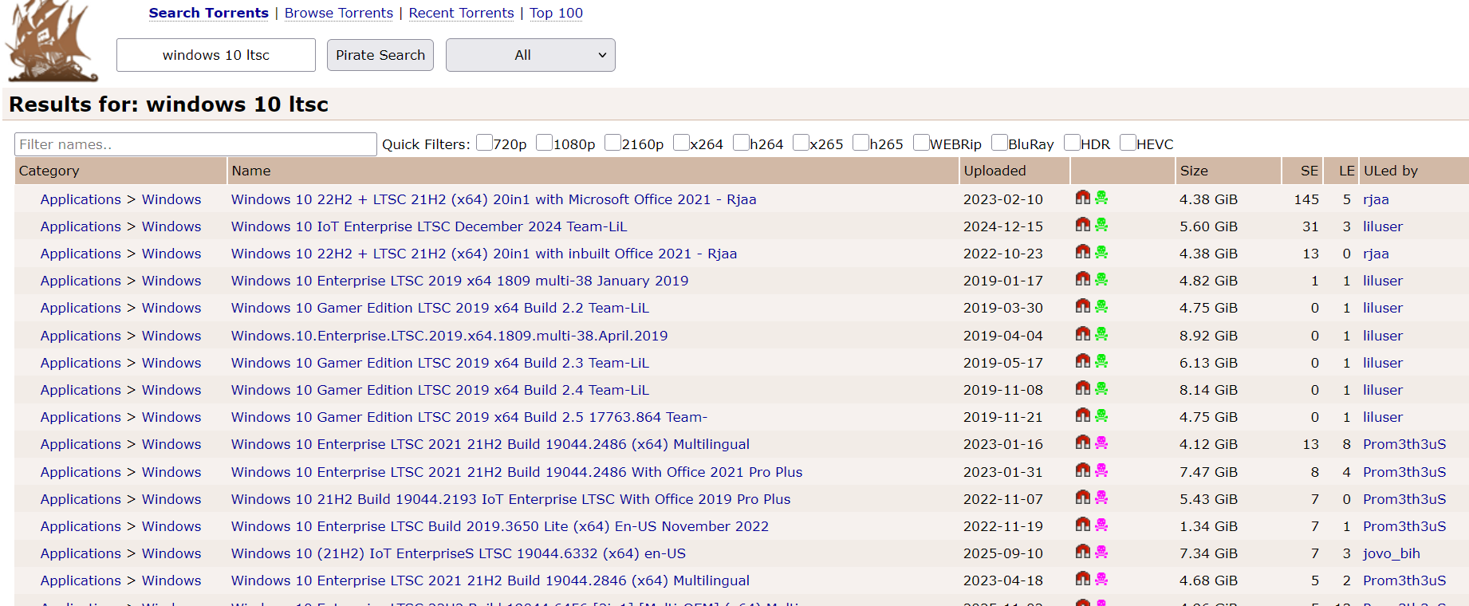
Task: Toggle the x264 quick filter checkbox
Action: [681, 143]
